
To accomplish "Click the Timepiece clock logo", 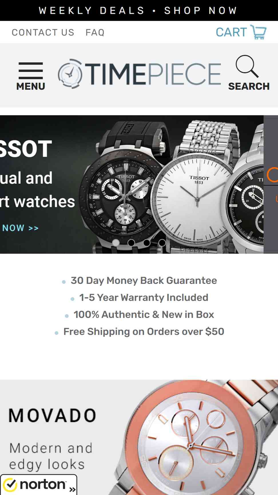I will click(70, 74).
